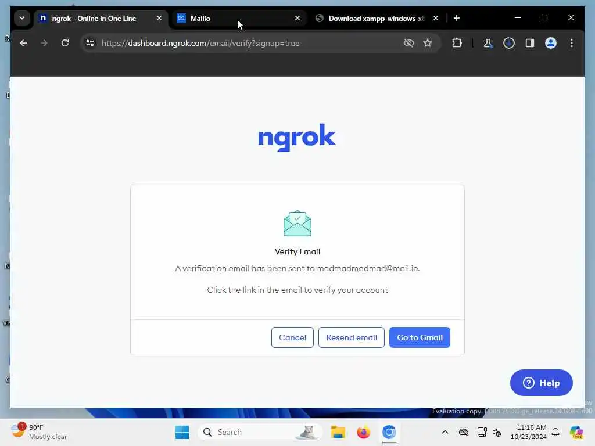View site information icon in address bar
The width and height of the screenshot is (595, 446).
click(x=90, y=43)
